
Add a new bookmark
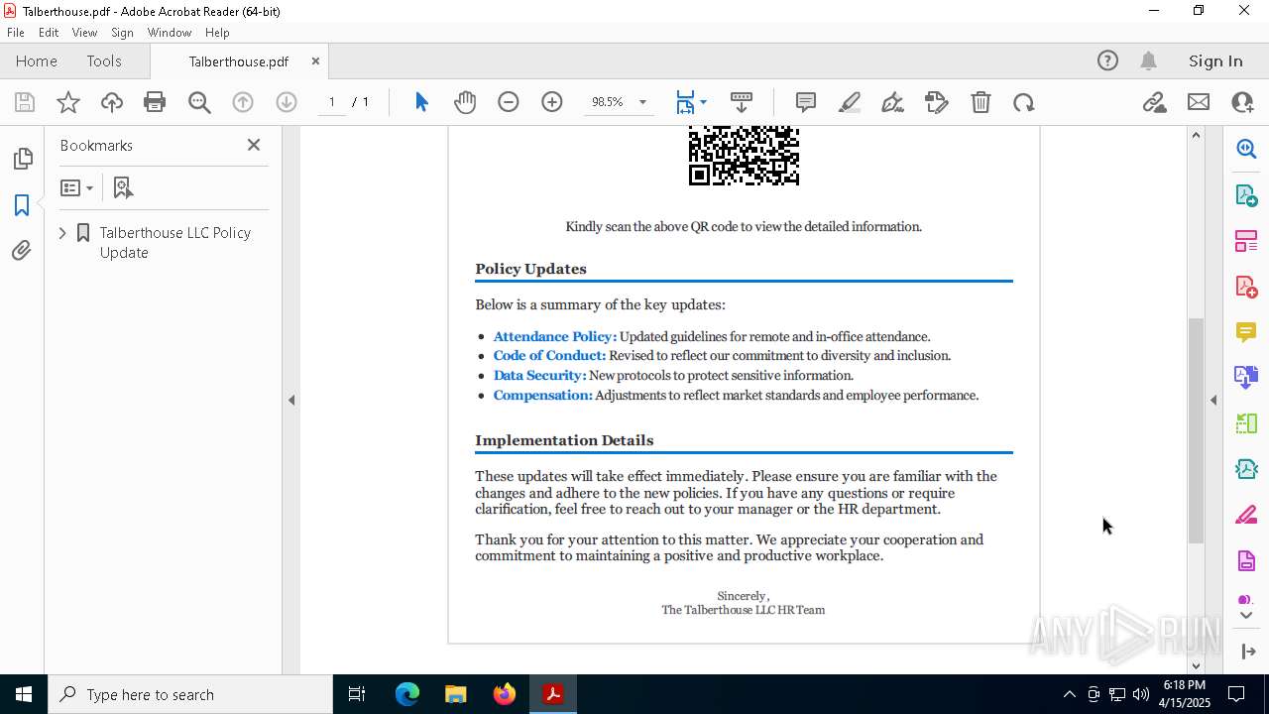123,187
